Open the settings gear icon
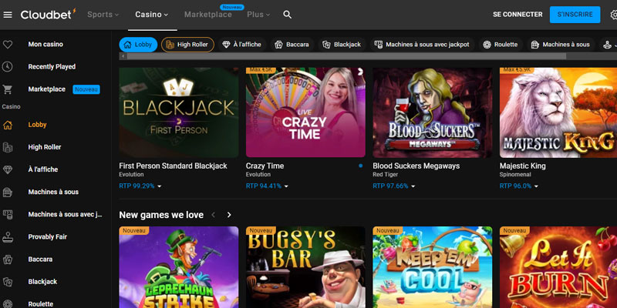This screenshot has width=617, height=308. pos(614,15)
